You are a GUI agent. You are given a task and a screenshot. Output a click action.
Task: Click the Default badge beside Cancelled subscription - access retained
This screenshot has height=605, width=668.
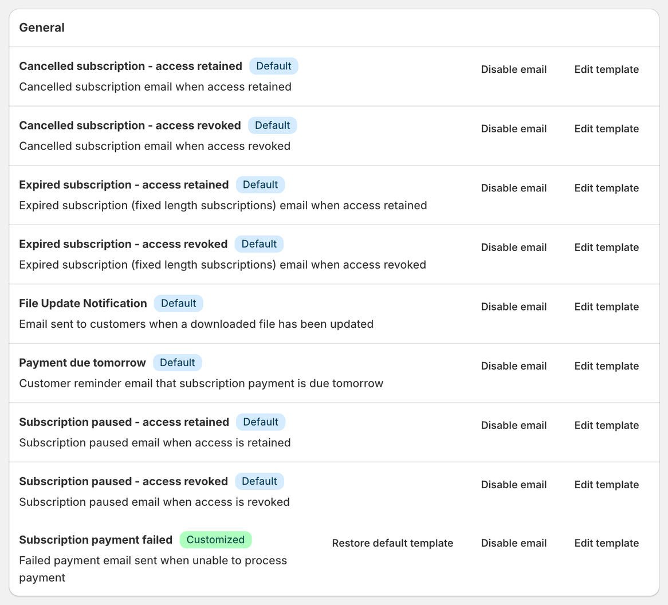(x=273, y=66)
